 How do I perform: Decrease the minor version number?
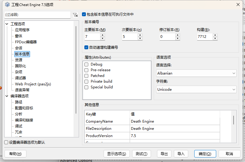click(x=140, y=38)
